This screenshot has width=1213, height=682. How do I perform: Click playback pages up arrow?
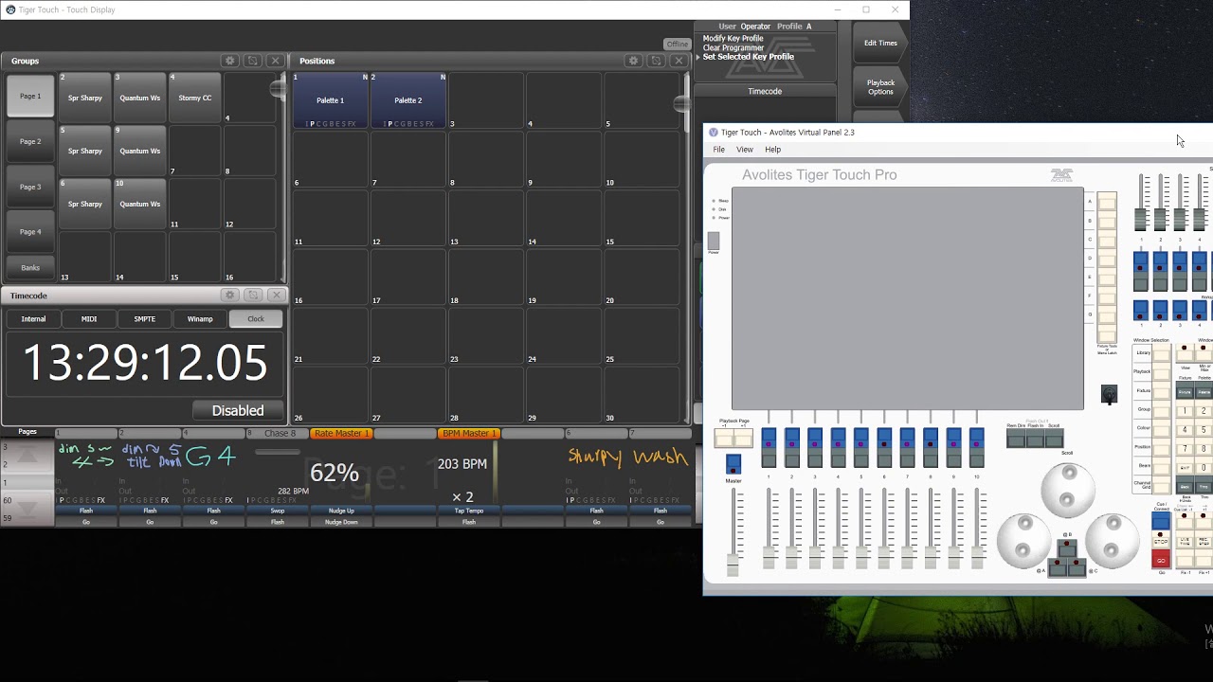point(27,456)
